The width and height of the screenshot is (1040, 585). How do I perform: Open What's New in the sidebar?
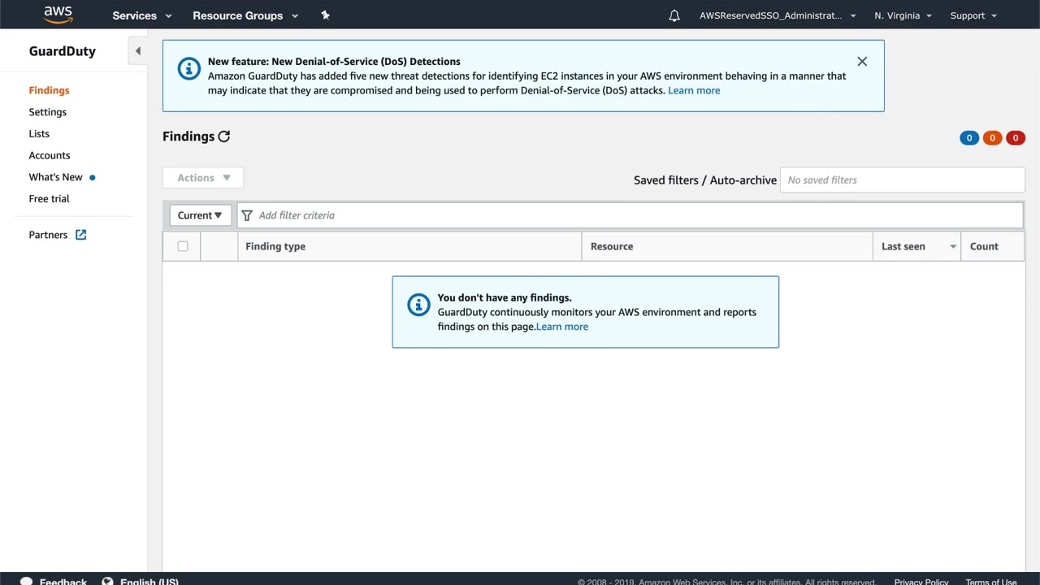[55, 177]
